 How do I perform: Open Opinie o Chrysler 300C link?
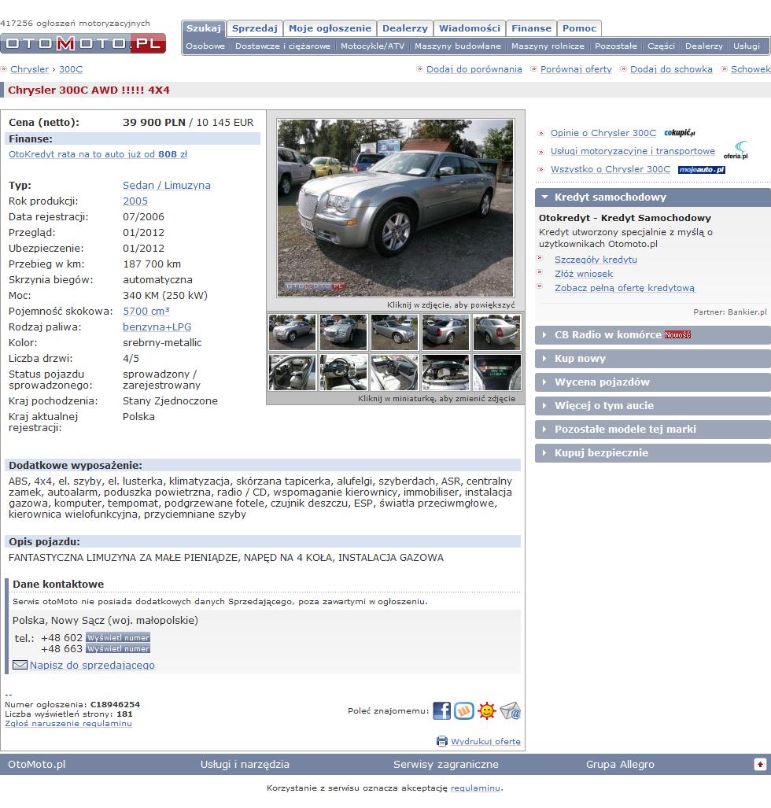coord(603,133)
